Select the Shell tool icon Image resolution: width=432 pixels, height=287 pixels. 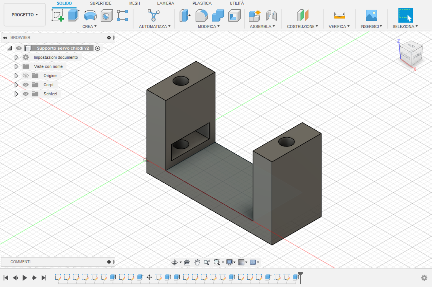[234, 15]
